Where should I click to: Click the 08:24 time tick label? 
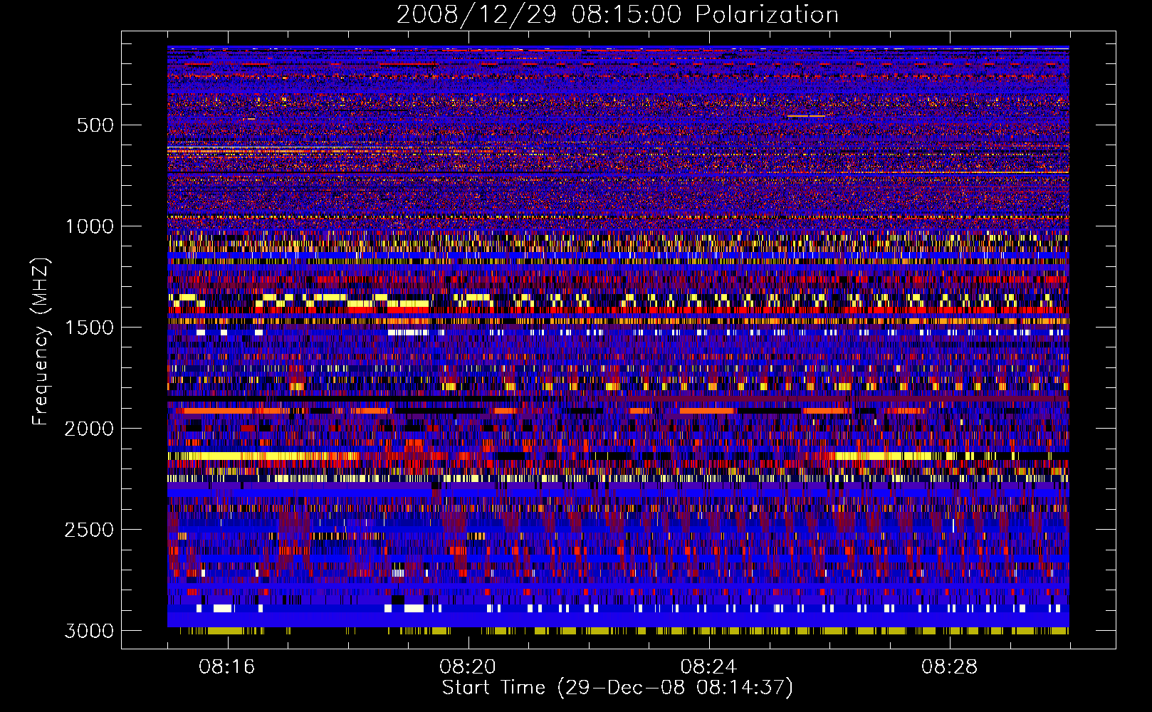pyautogui.click(x=708, y=667)
